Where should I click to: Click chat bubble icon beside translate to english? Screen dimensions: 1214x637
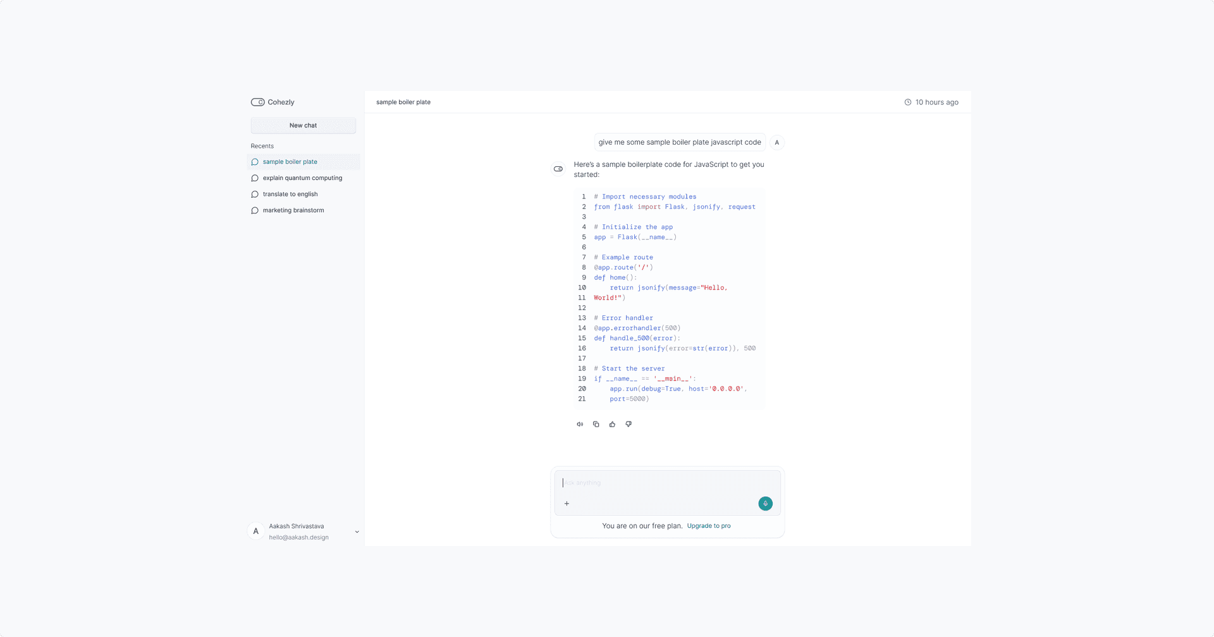(255, 194)
